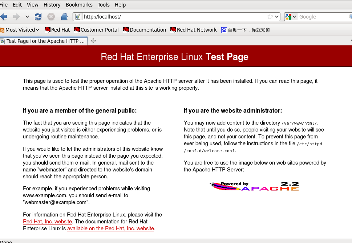352x243 pixels.
Task: Open the View menu
Action: click(33, 5)
